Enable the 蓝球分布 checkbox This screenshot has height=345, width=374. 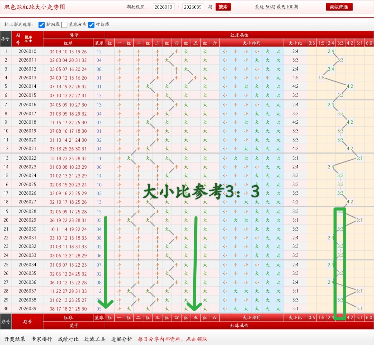(64, 25)
